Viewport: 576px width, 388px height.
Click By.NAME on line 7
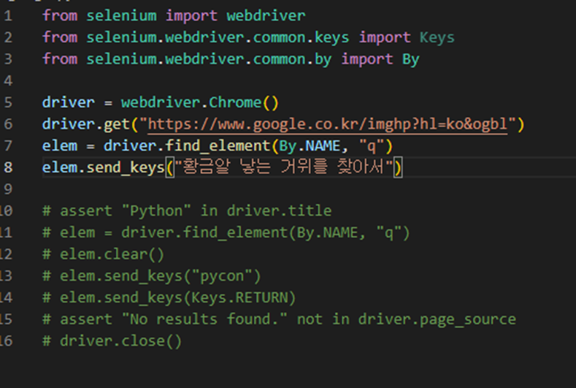click(x=310, y=146)
